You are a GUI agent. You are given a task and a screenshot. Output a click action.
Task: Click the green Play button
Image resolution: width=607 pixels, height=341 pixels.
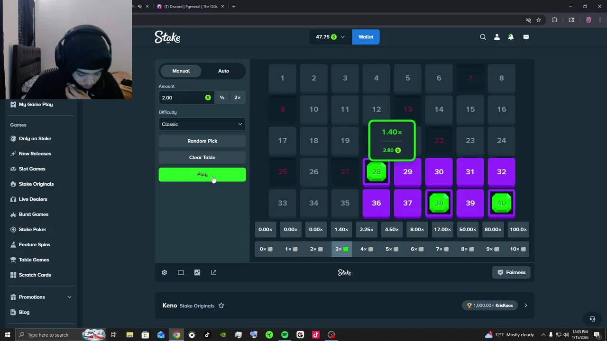202,175
